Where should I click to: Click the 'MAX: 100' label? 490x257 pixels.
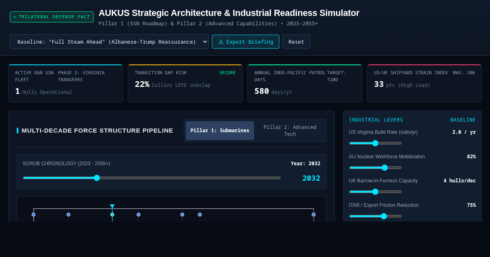(x=464, y=73)
